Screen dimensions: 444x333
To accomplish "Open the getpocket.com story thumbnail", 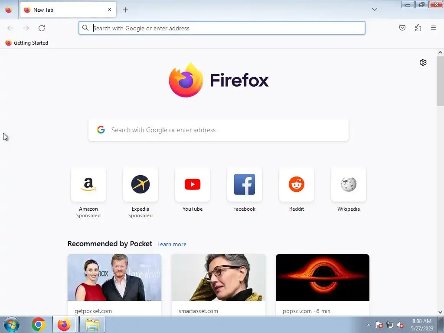I will tap(114, 277).
